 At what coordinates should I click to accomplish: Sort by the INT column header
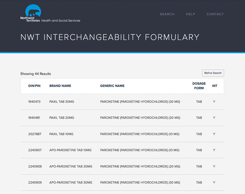(214, 86)
